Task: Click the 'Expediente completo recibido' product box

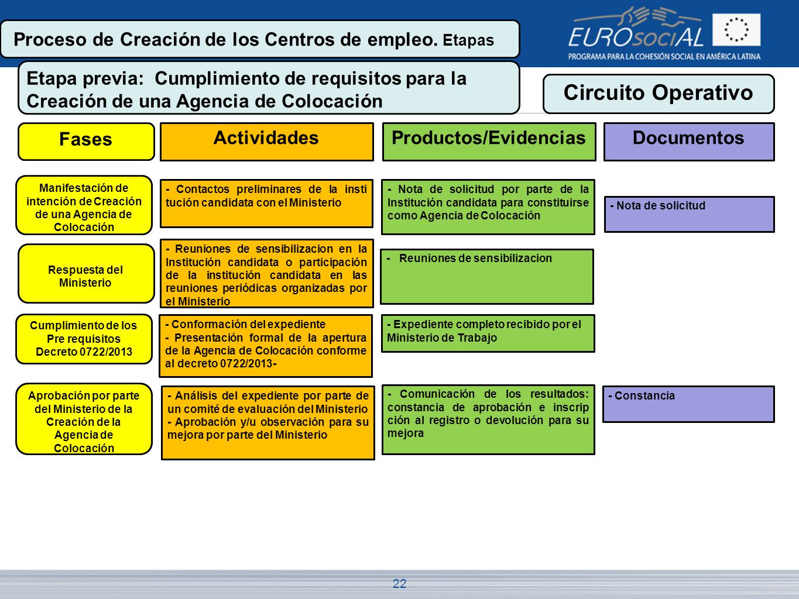Action: (488, 333)
